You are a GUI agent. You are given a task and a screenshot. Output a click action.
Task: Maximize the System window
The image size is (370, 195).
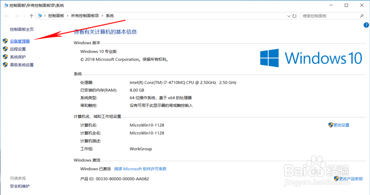click(346, 5)
